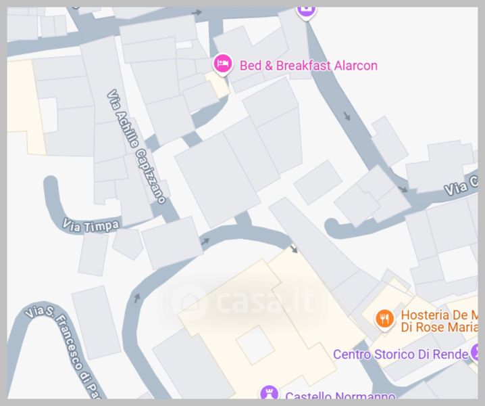Click the Bed & Breakfast Alarcon hotel pin

(223, 65)
